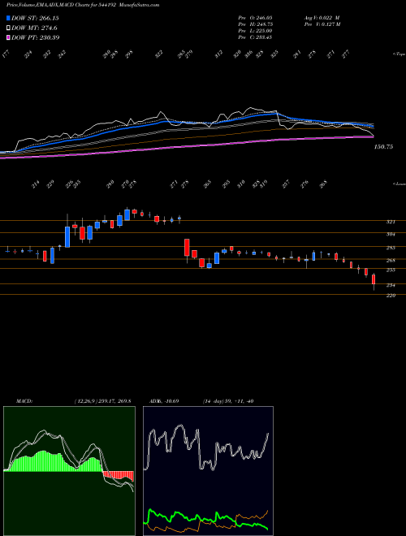406x536 pixels.
Task: Click the 'Pre C: 233.45' value
Action: coord(255,37)
